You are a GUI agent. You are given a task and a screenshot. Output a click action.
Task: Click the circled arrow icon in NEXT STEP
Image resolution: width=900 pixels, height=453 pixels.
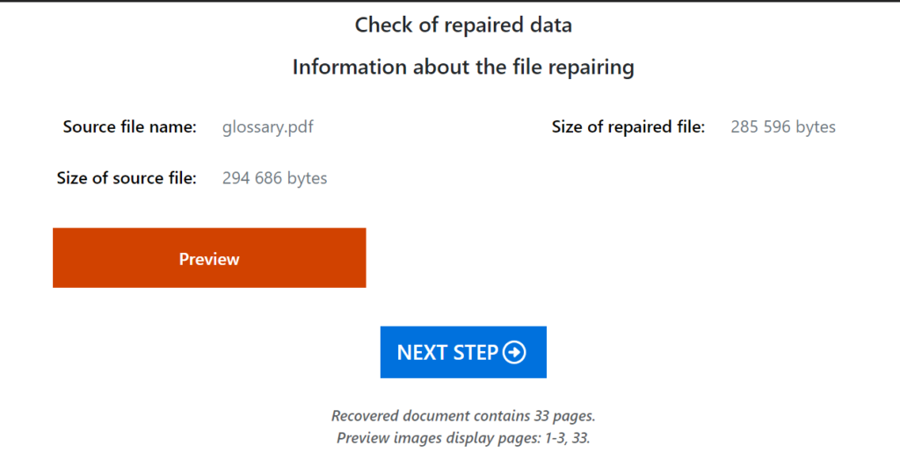coord(514,352)
